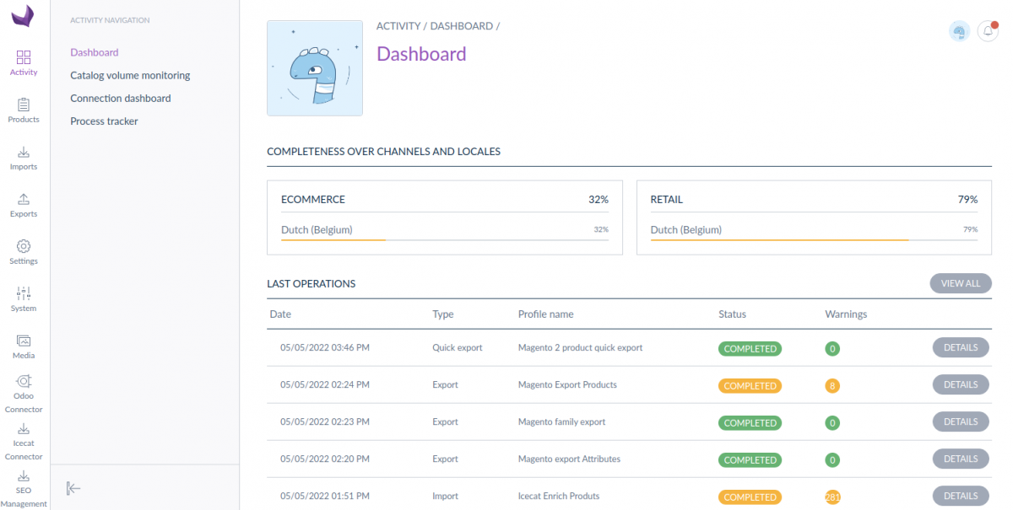Screen dimensions: 1013x510
Task: Click the dashboard mascot illustration
Action: pos(315,68)
